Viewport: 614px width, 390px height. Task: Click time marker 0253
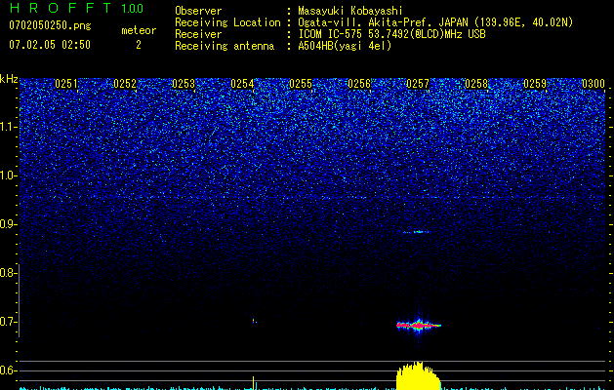(x=184, y=84)
